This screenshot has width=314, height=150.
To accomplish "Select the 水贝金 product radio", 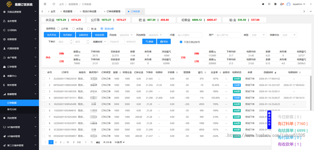I will pyautogui.click(x=73, y=28).
